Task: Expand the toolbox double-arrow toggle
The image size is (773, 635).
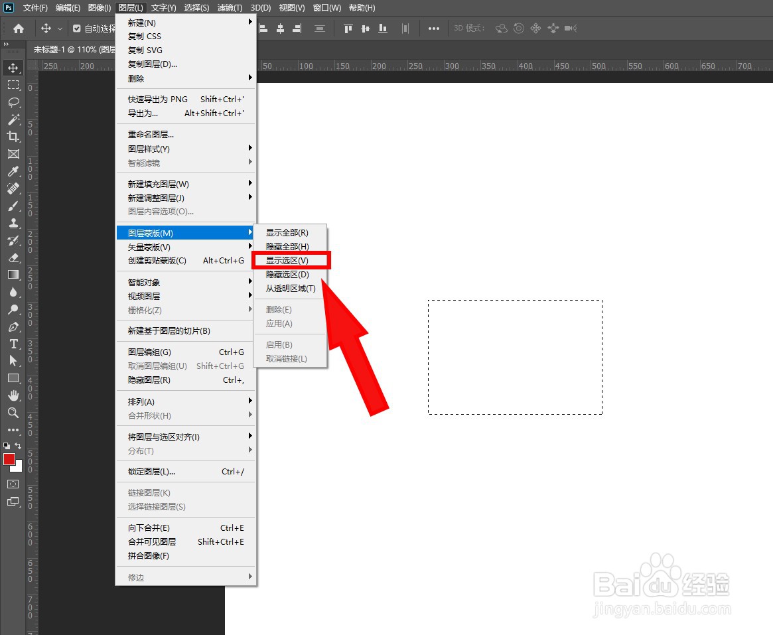Action: [6, 44]
